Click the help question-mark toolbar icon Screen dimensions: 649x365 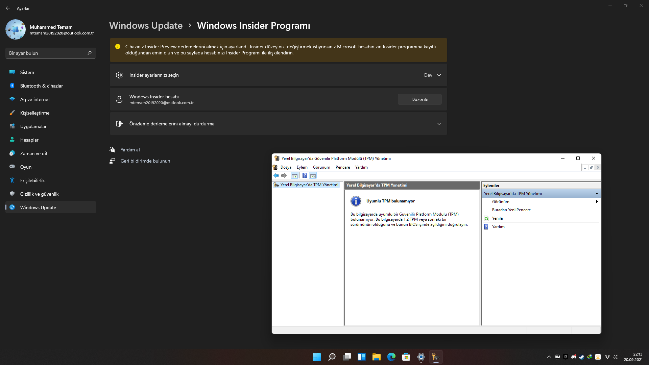pyautogui.click(x=305, y=175)
